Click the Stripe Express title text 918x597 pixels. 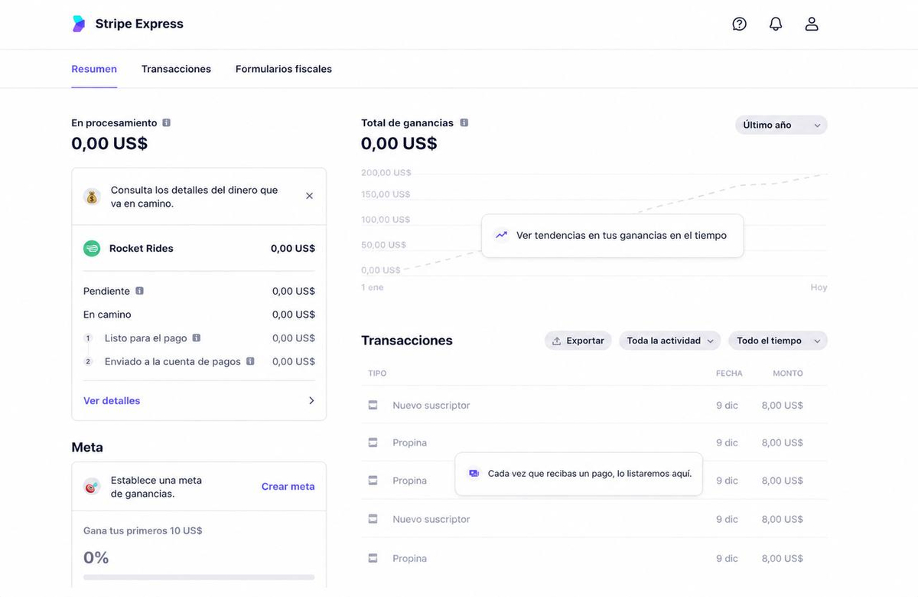(x=139, y=24)
